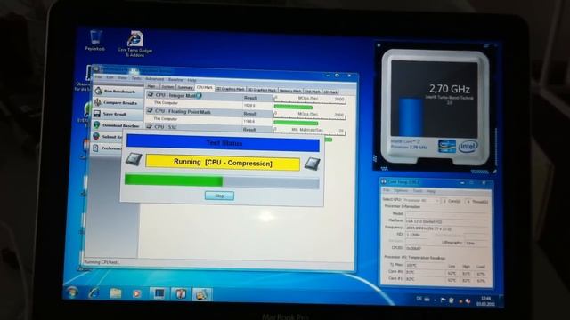Open the Select CPU dropdown in Core Temp
The height and width of the screenshot is (320, 570).
point(421,200)
